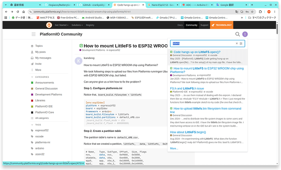281x170 pixels.
Task: Open result 'How to upload littlefs.bin filesystem'
Action: pos(206,110)
